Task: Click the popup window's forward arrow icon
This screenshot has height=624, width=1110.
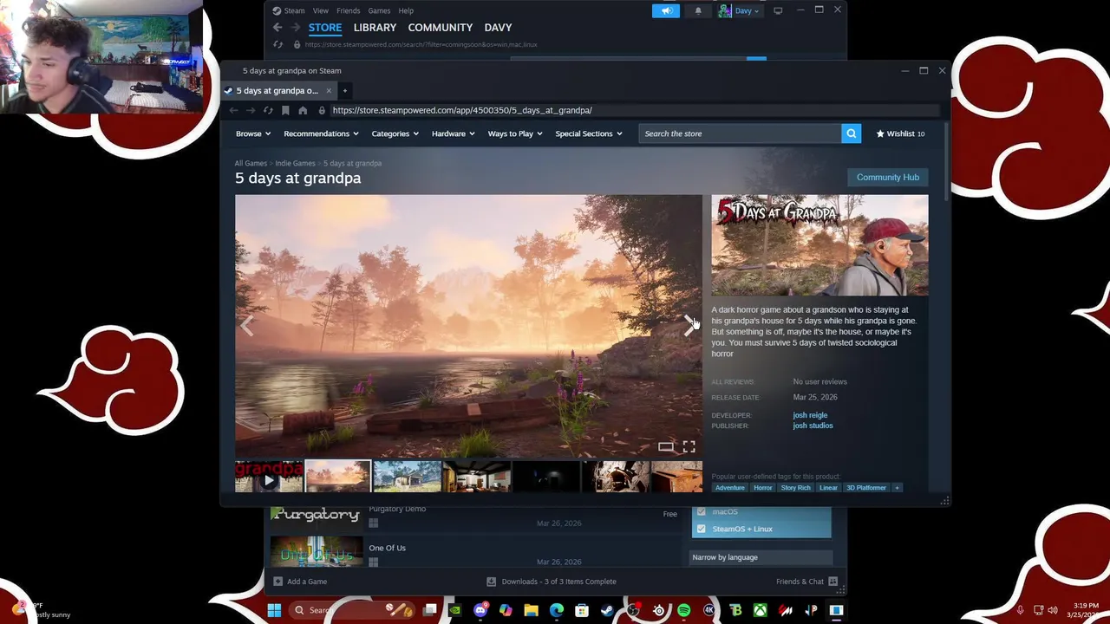Action: (x=251, y=110)
